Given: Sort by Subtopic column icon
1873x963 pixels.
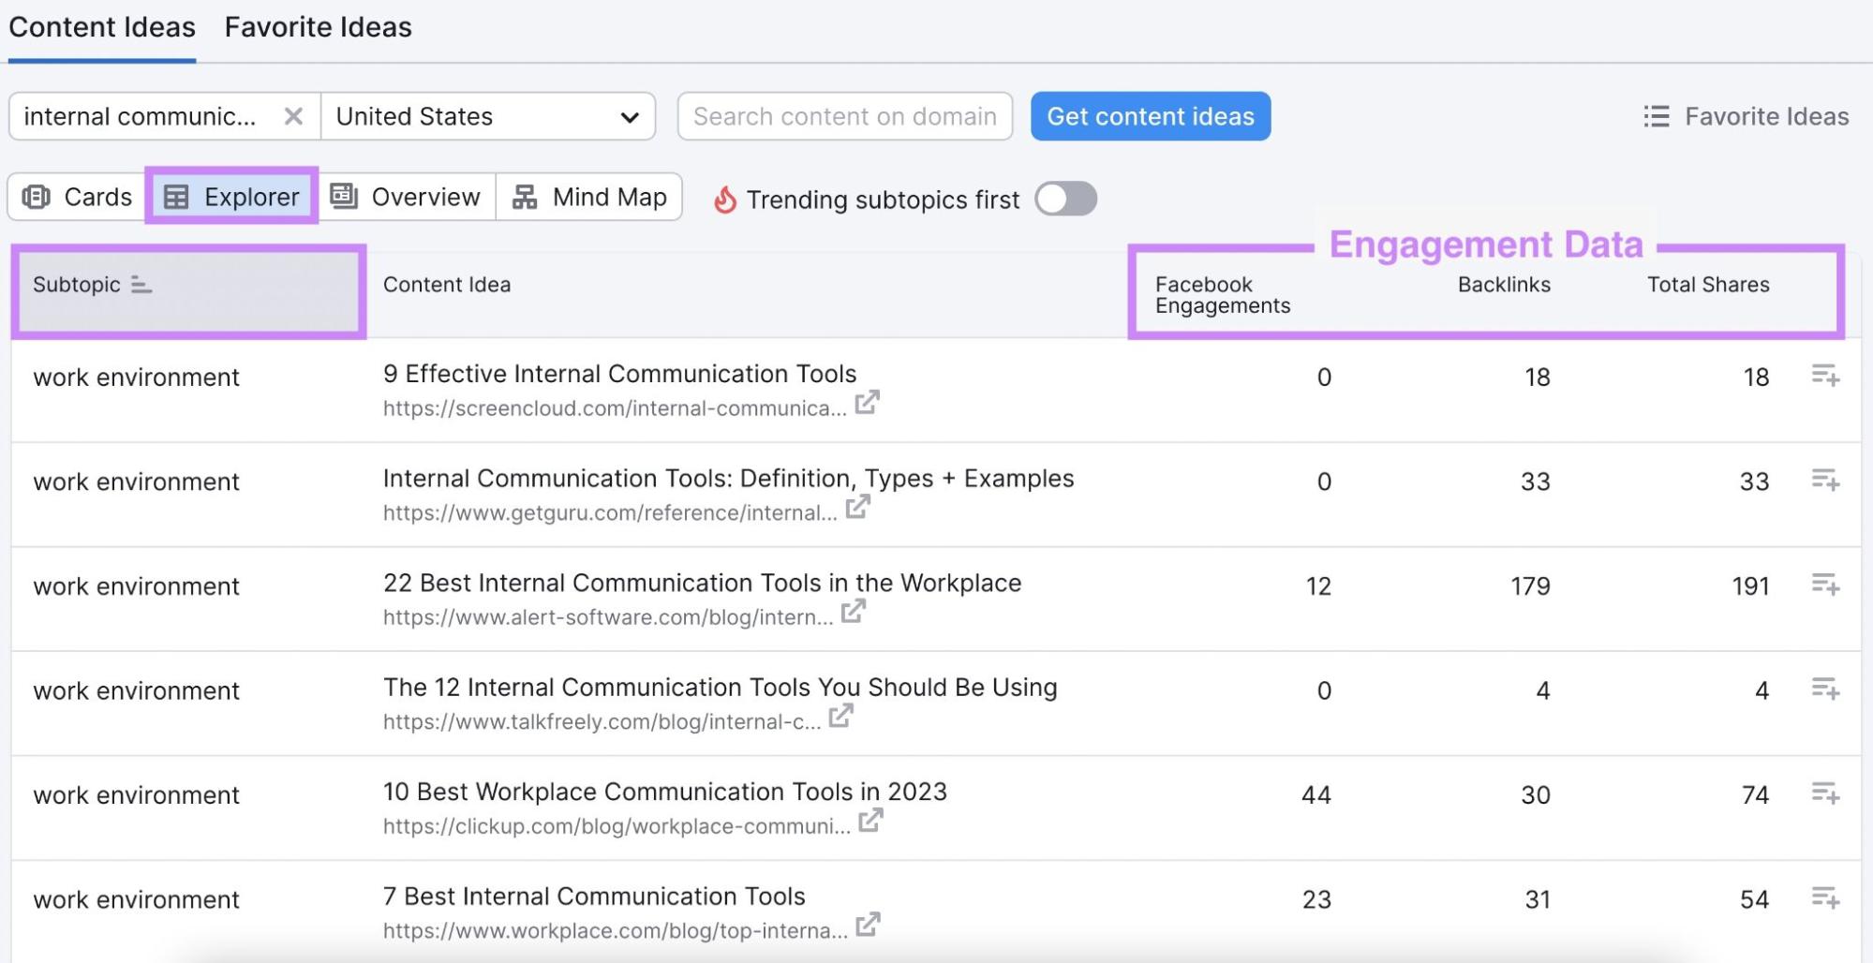Looking at the screenshot, I should point(141,285).
